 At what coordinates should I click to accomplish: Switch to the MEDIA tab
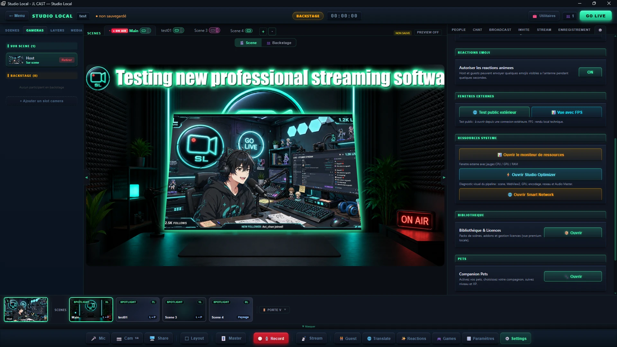click(x=76, y=31)
